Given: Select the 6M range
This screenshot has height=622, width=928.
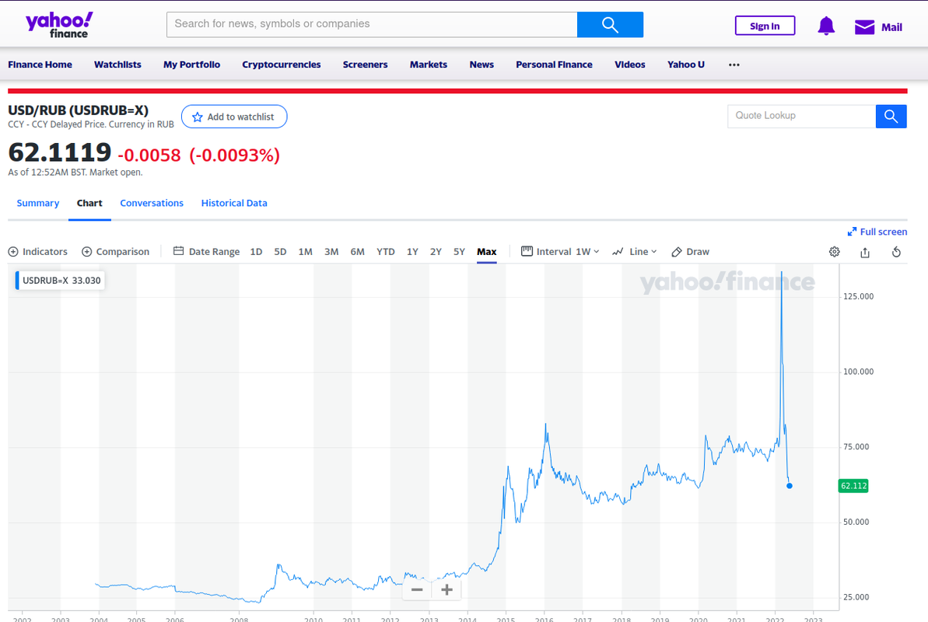Looking at the screenshot, I should coord(358,252).
